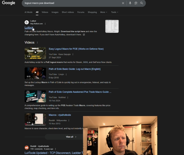184x155 pixels.
Task: Play the 5:29 Reddit Macros thumbnail
Action: (x=35, y=119)
